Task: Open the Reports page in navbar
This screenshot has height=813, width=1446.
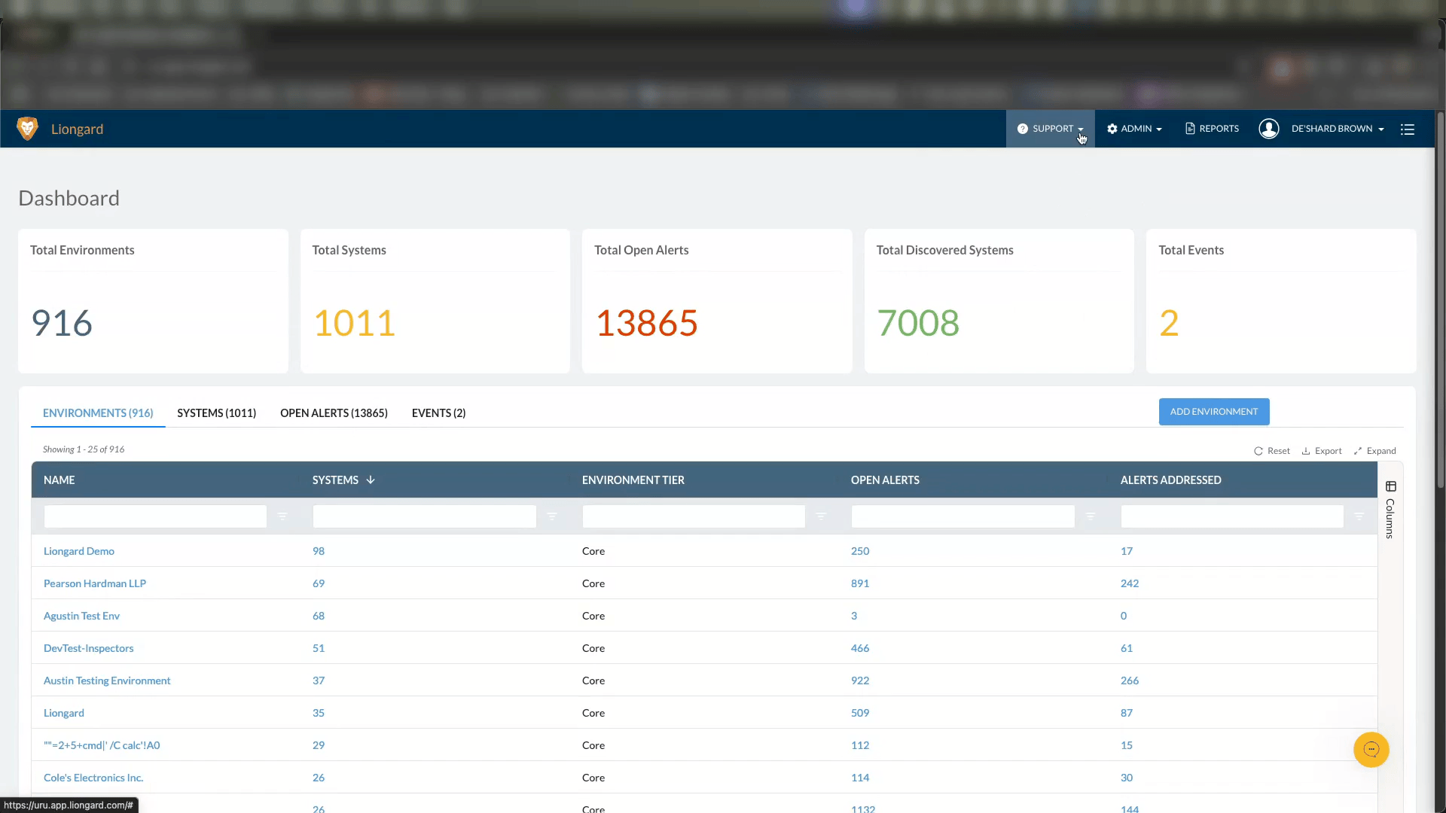Action: click(1212, 129)
